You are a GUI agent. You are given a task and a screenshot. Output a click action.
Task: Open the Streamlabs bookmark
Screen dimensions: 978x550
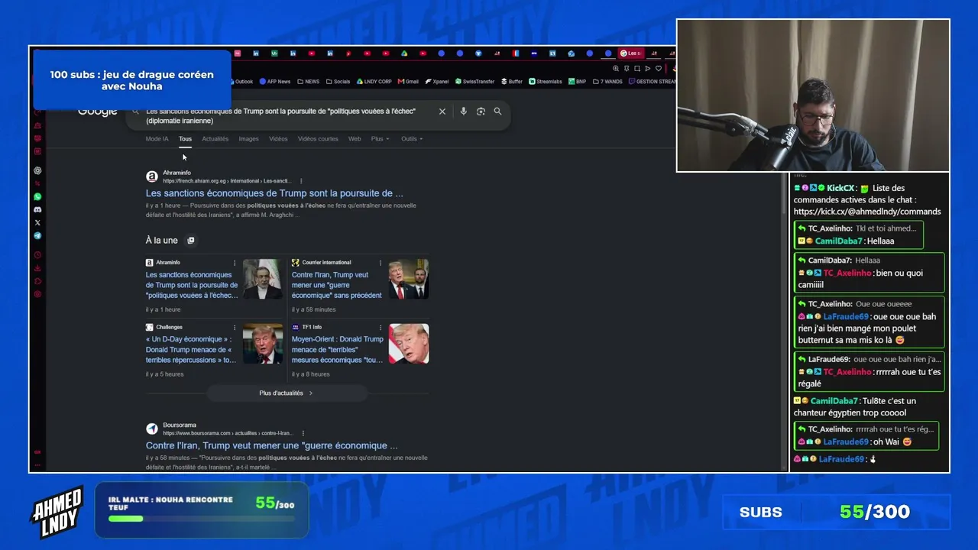546,82
